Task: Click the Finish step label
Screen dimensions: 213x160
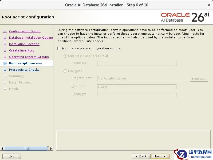Action: 13,89
